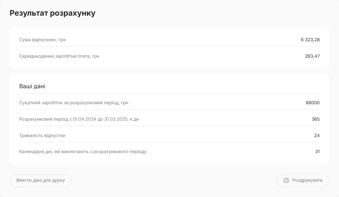Click the Роздрукувати text next to printer icon
This screenshot has height=197, width=339.
pyautogui.click(x=307, y=180)
